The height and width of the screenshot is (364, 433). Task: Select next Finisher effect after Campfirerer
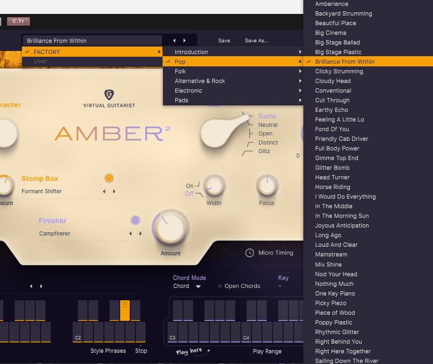pos(140,233)
